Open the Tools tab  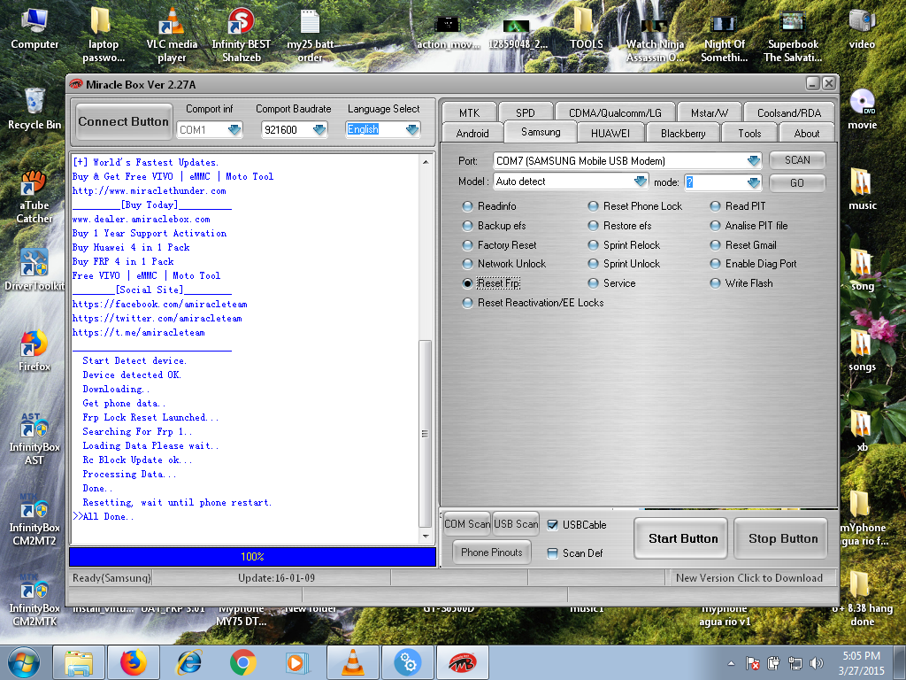749,133
